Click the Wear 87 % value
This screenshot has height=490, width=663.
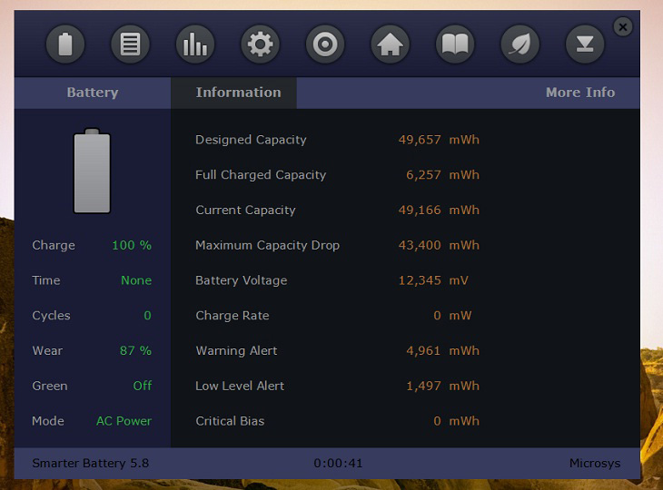pos(135,350)
